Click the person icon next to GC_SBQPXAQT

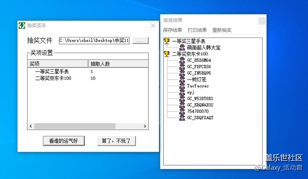click(182, 117)
